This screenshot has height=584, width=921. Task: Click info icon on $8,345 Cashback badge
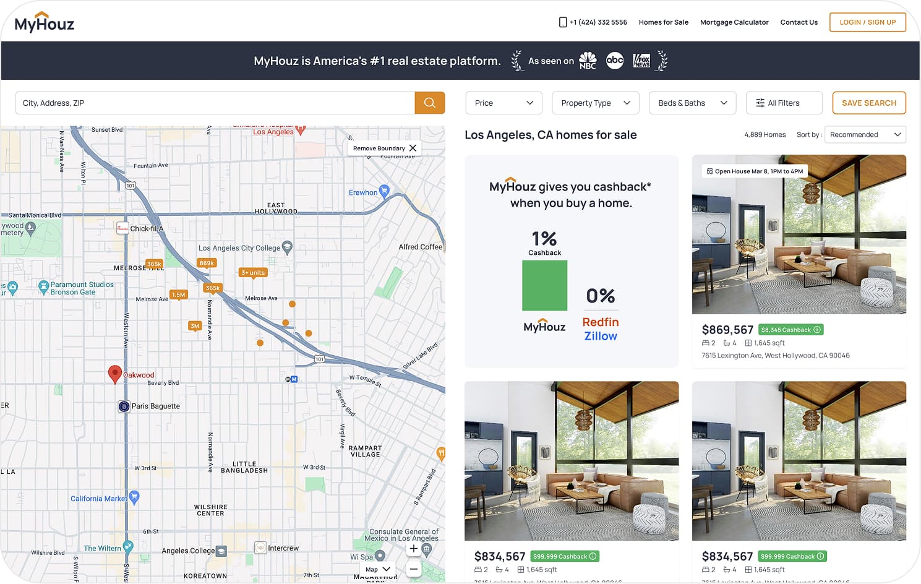[x=817, y=330]
